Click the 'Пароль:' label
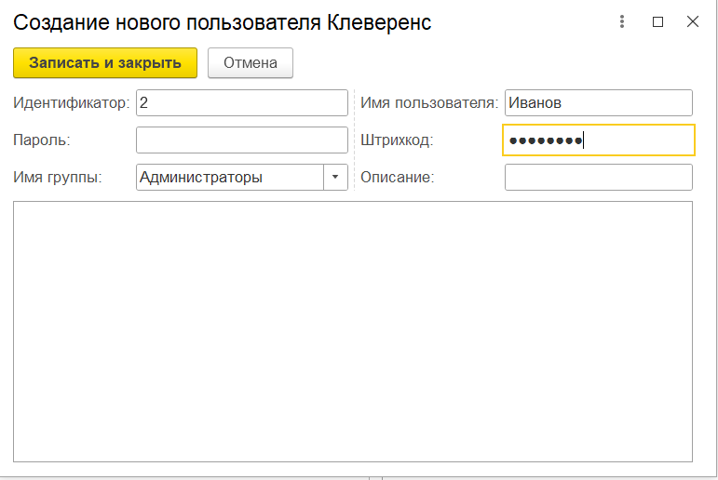 pyautogui.click(x=42, y=140)
